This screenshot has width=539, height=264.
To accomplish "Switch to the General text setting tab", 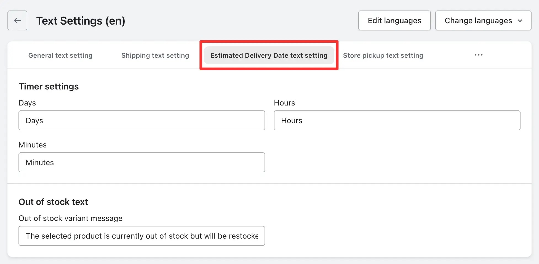I will tap(60, 55).
